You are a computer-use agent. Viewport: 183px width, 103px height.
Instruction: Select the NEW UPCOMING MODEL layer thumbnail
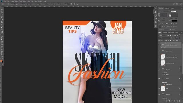(x=163, y=45)
